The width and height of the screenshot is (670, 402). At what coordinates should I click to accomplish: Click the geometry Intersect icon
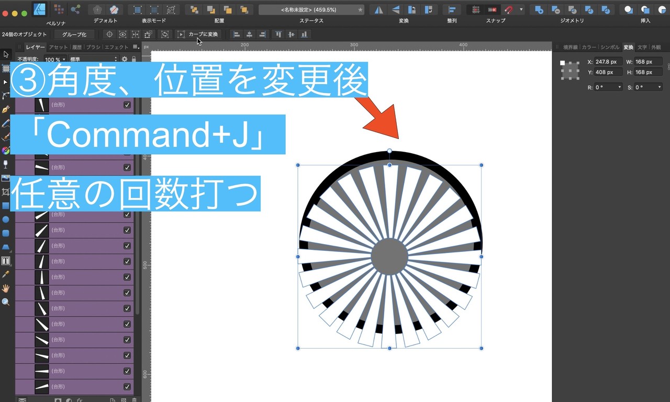(573, 9)
